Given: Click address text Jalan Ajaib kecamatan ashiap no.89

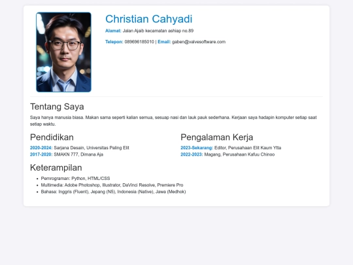Looking at the screenshot, I should pos(158,31).
